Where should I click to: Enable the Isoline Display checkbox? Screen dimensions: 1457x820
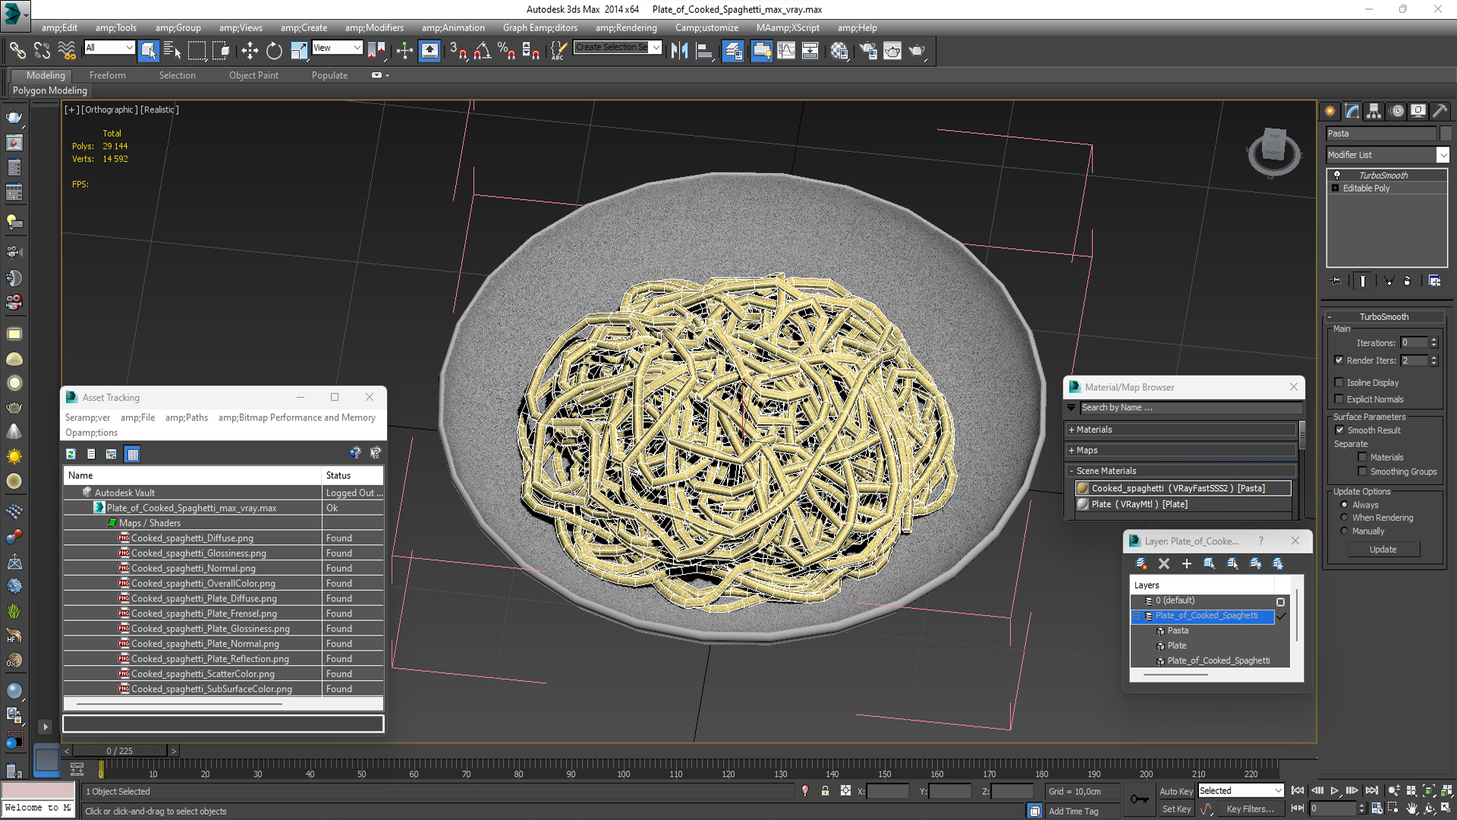point(1339,383)
